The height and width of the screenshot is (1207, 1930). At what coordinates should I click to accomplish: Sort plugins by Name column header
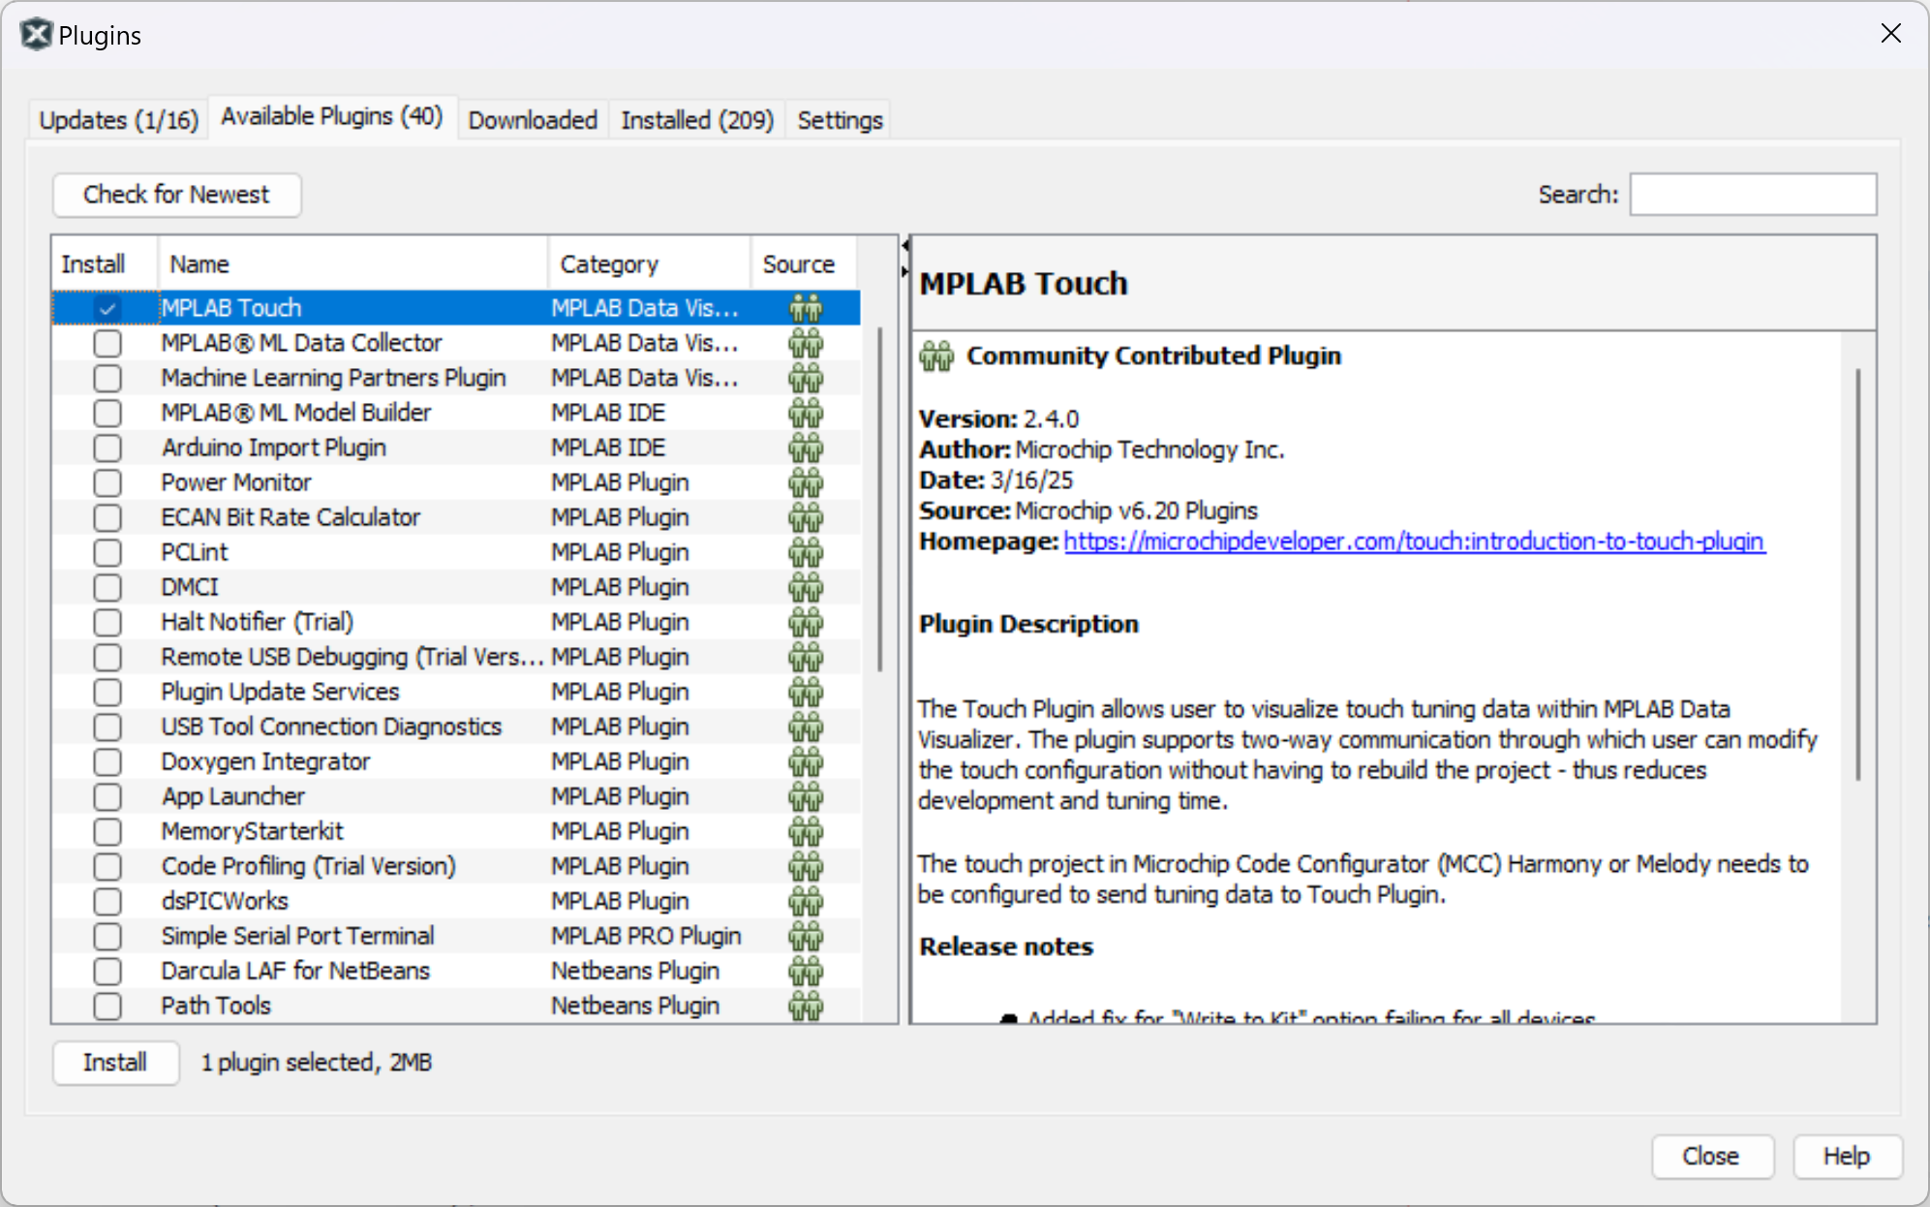pos(352,263)
